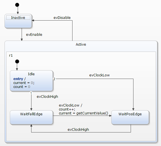
Task: Click the r1 region label
Action: point(11,56)
